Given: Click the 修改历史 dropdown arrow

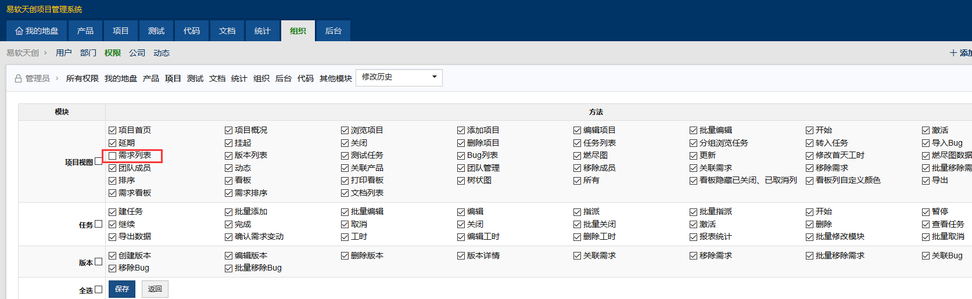Looking at the screenshot, I should [434, 77].
